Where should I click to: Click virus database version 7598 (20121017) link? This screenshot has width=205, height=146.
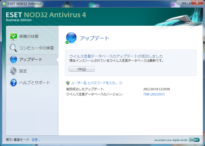pyautogui.click(x=154, y=94)
